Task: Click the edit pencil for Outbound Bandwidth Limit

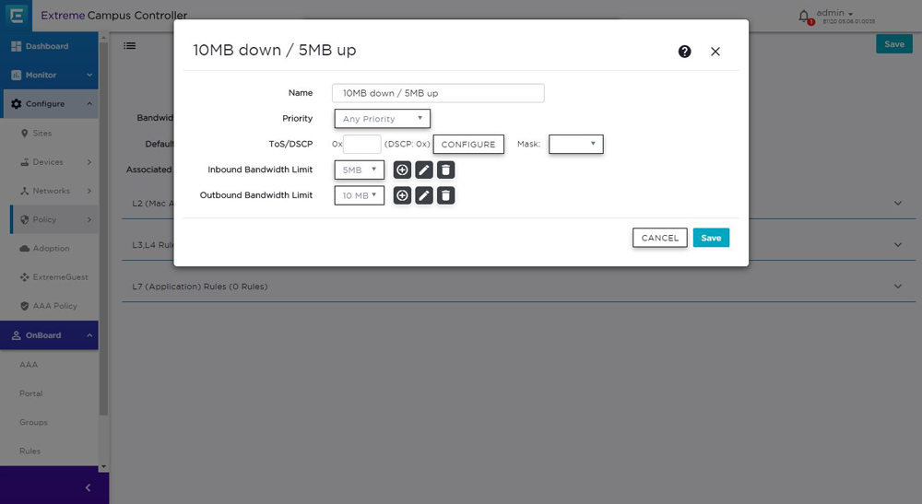Action: coord(424,195)
